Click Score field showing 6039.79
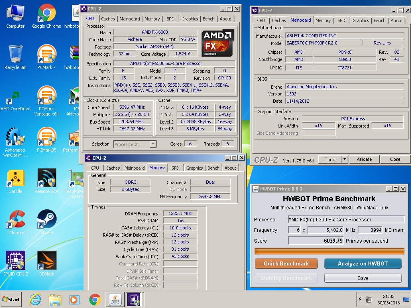The height and width of the screenshot is (308, 411). point(315,241)
